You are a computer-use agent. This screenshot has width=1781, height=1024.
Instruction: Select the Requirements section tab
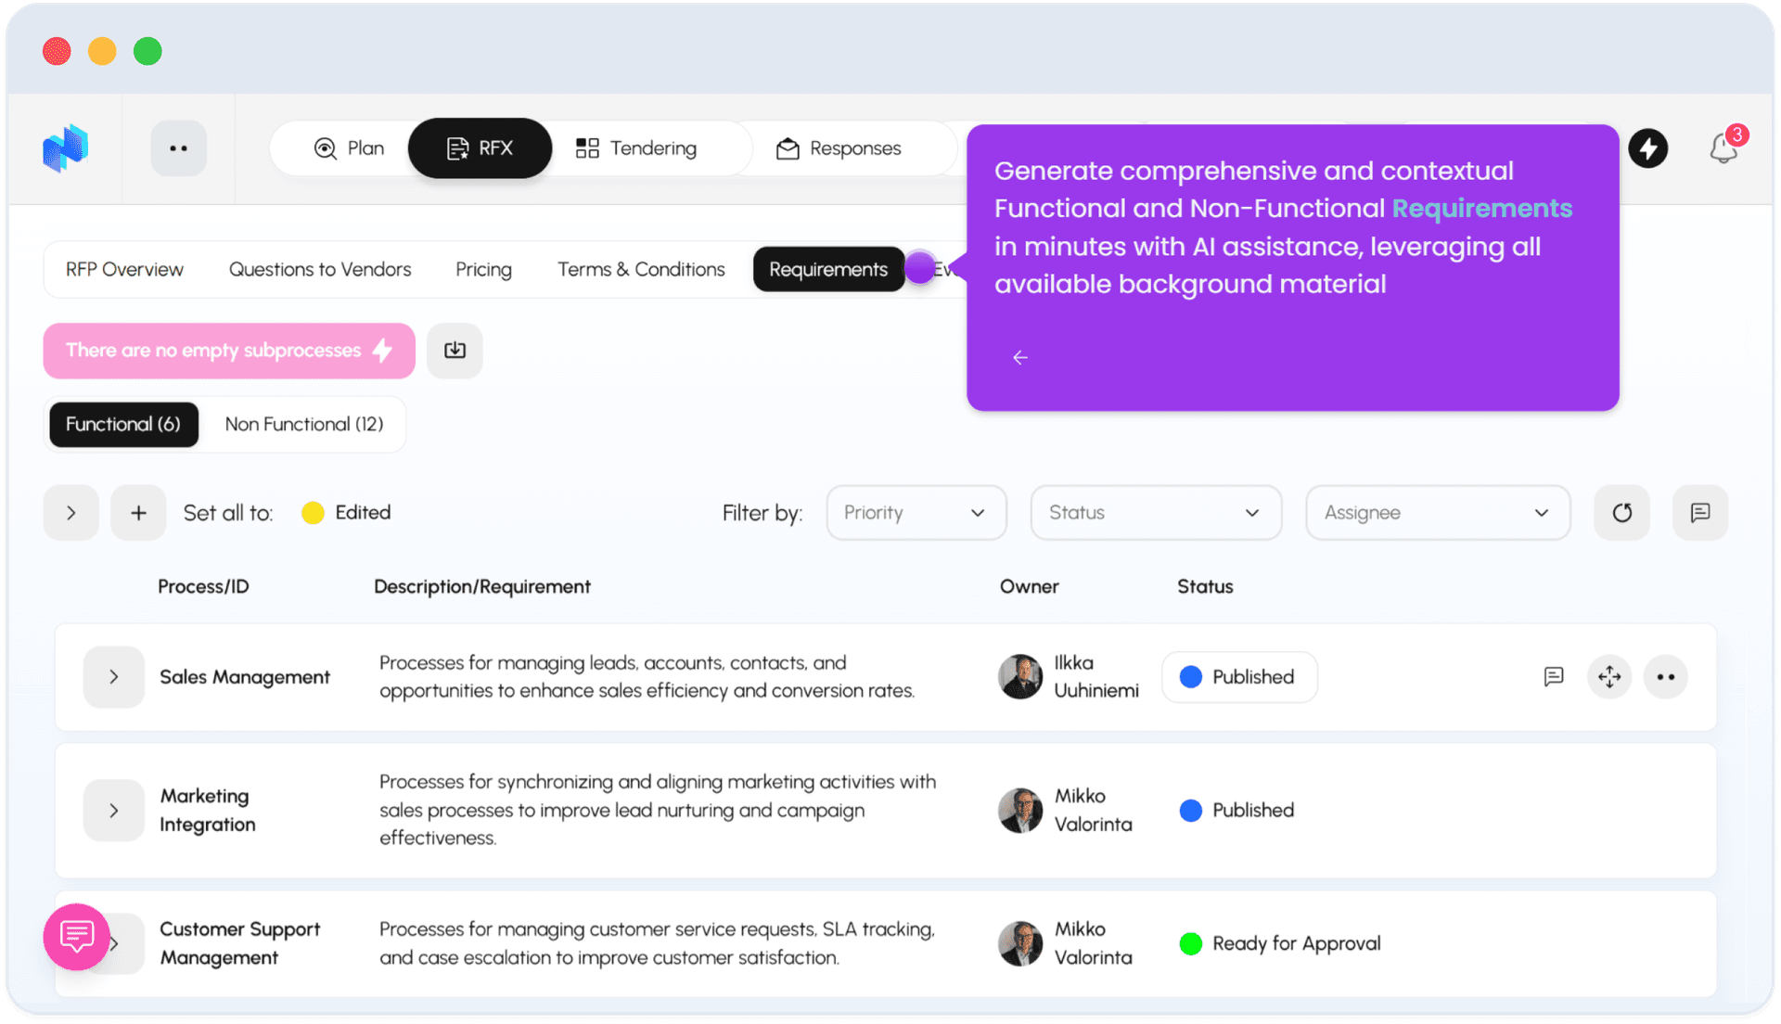(x=828, y=270)
